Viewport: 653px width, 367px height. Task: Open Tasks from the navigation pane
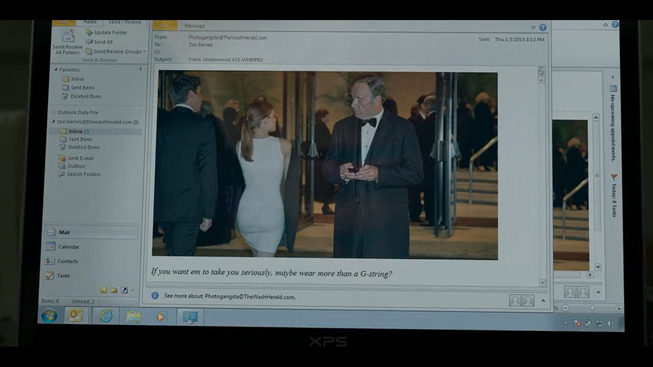tap(63, 276)
